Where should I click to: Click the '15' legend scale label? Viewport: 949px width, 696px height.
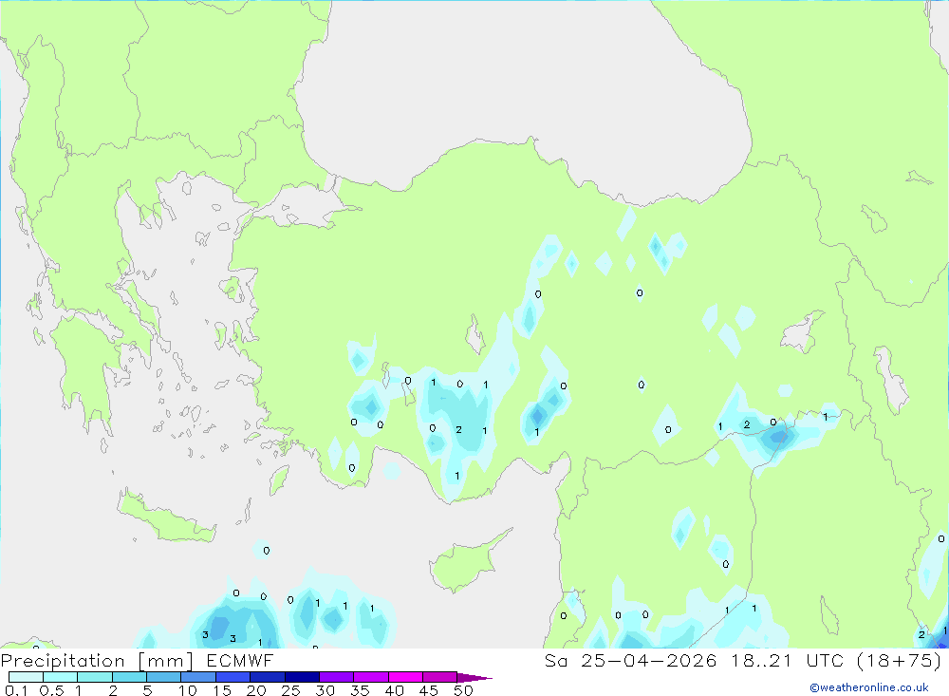(x=221, y=690)
